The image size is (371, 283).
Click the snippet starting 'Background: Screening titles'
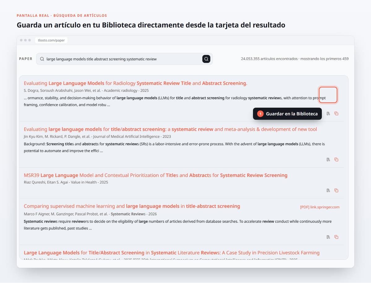point(174,148)
